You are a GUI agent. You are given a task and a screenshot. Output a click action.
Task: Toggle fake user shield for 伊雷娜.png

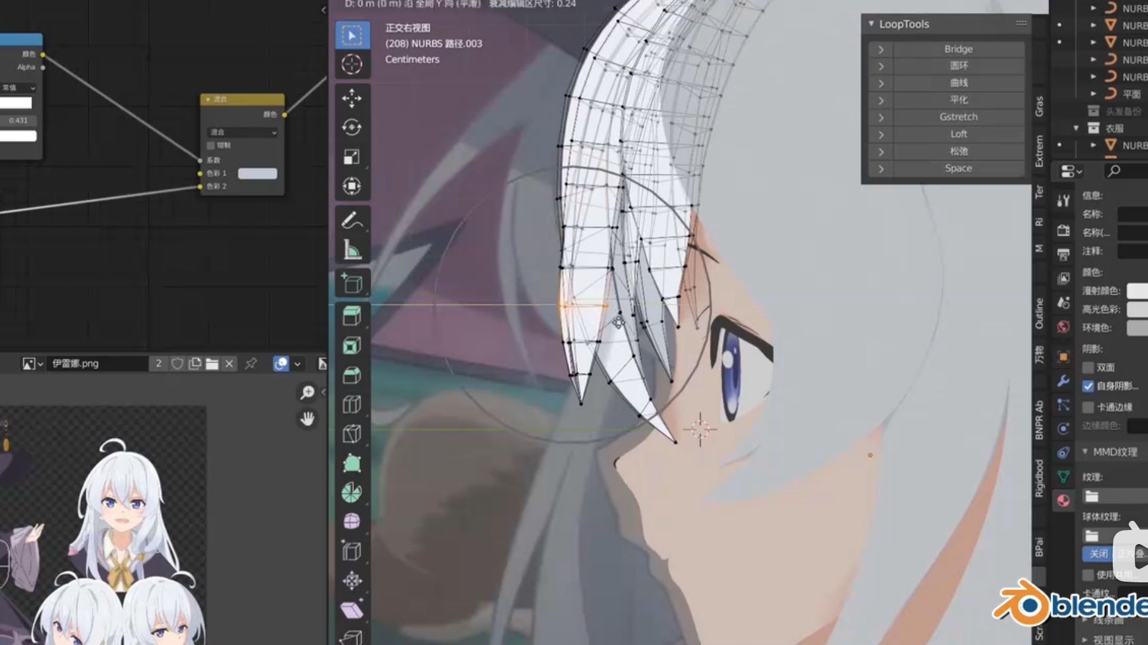coord(177,363)
